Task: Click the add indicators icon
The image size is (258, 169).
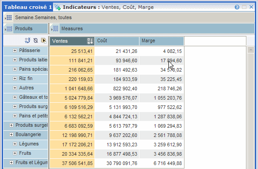Action: 57,7
